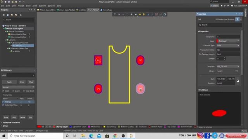Click the Properties panel filter funnel icon
This screenshot has height=139, width=248.
point(238,19)
